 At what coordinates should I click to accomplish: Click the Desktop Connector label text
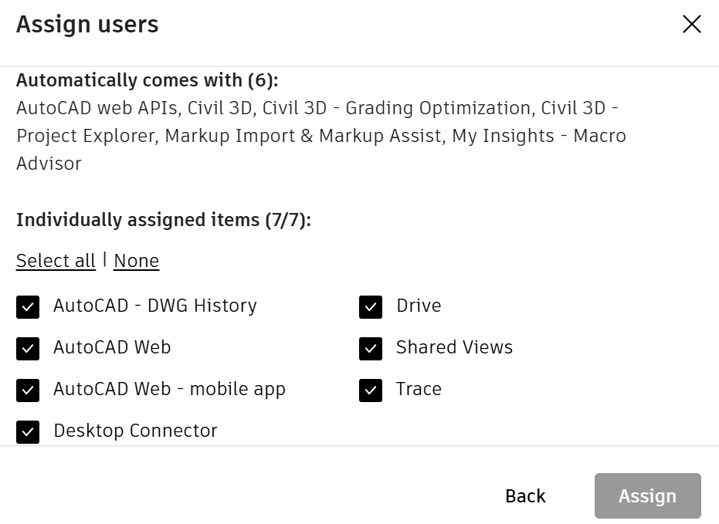point(136,431)
